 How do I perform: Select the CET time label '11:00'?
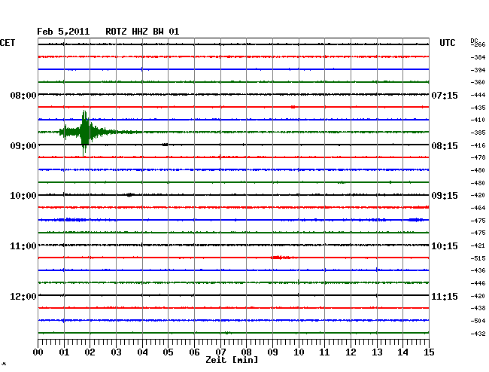click(23, 246)
